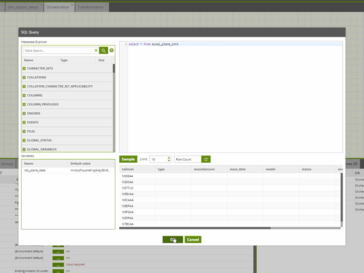Increase the Limit value with the up arrow
364x273 pixels.
[169, 157]
